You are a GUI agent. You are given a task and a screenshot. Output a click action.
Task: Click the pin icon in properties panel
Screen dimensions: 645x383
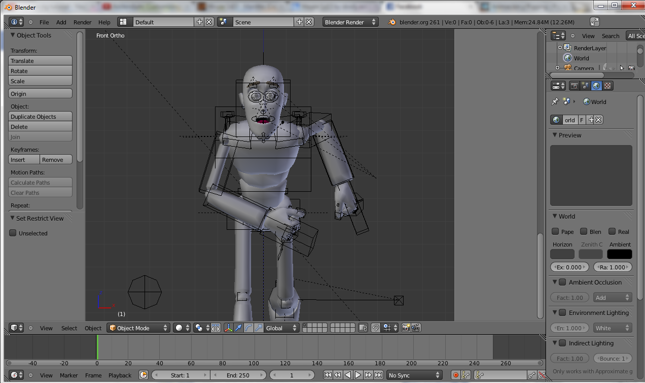555,101
